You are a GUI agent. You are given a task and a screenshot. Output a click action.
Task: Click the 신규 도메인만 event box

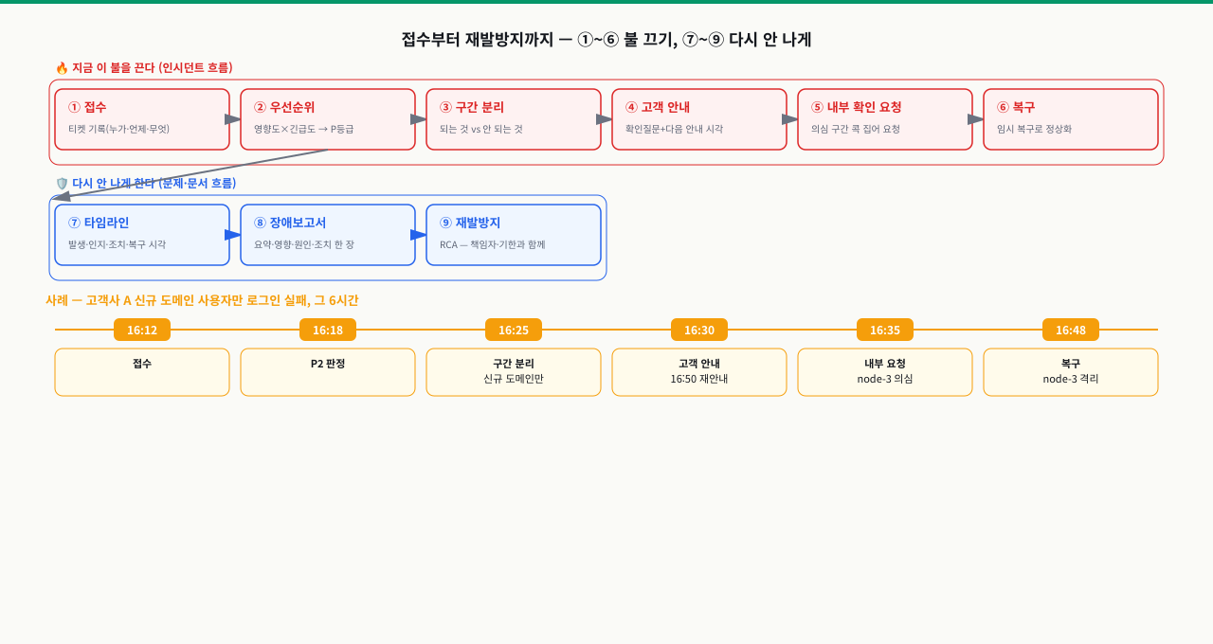tap(514, 372)
